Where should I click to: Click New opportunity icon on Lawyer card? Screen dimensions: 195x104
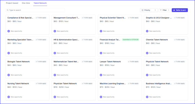(101, 75)
